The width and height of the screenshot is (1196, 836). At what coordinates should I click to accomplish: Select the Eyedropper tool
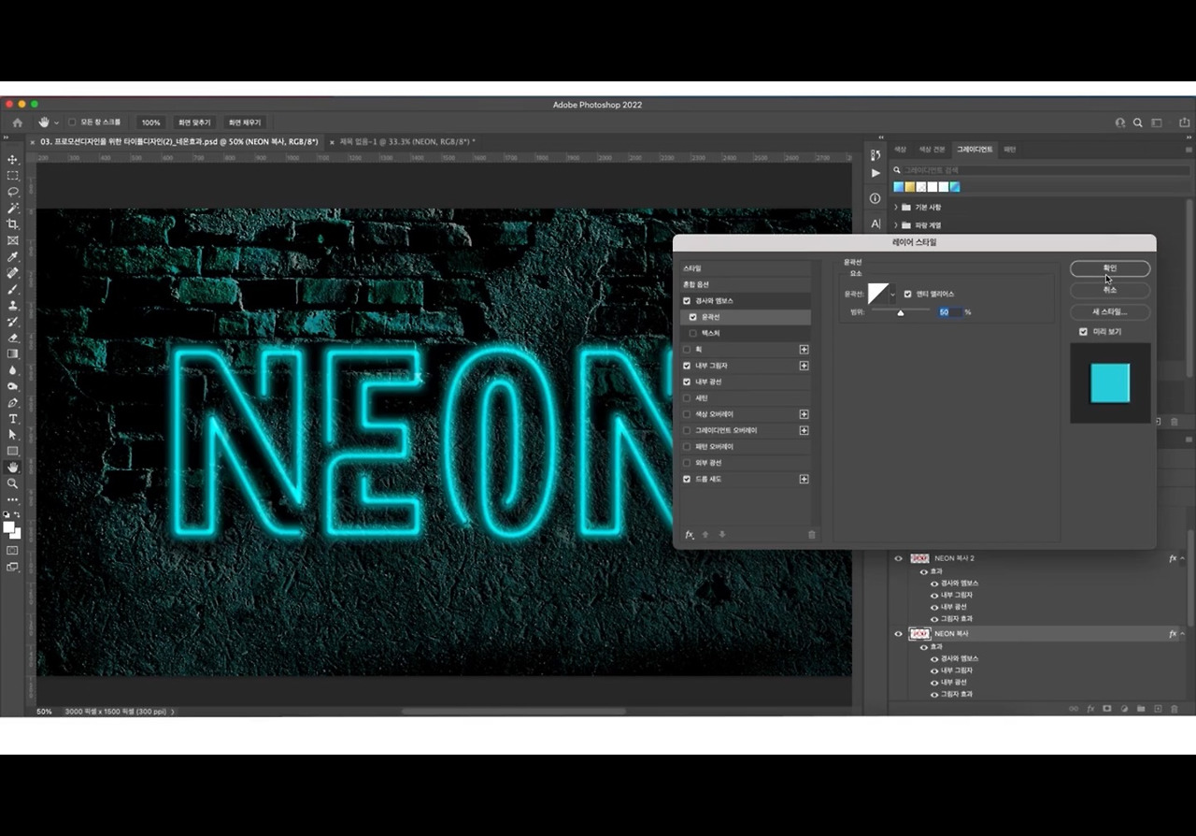pyautogui.click(x=13, y=256)
